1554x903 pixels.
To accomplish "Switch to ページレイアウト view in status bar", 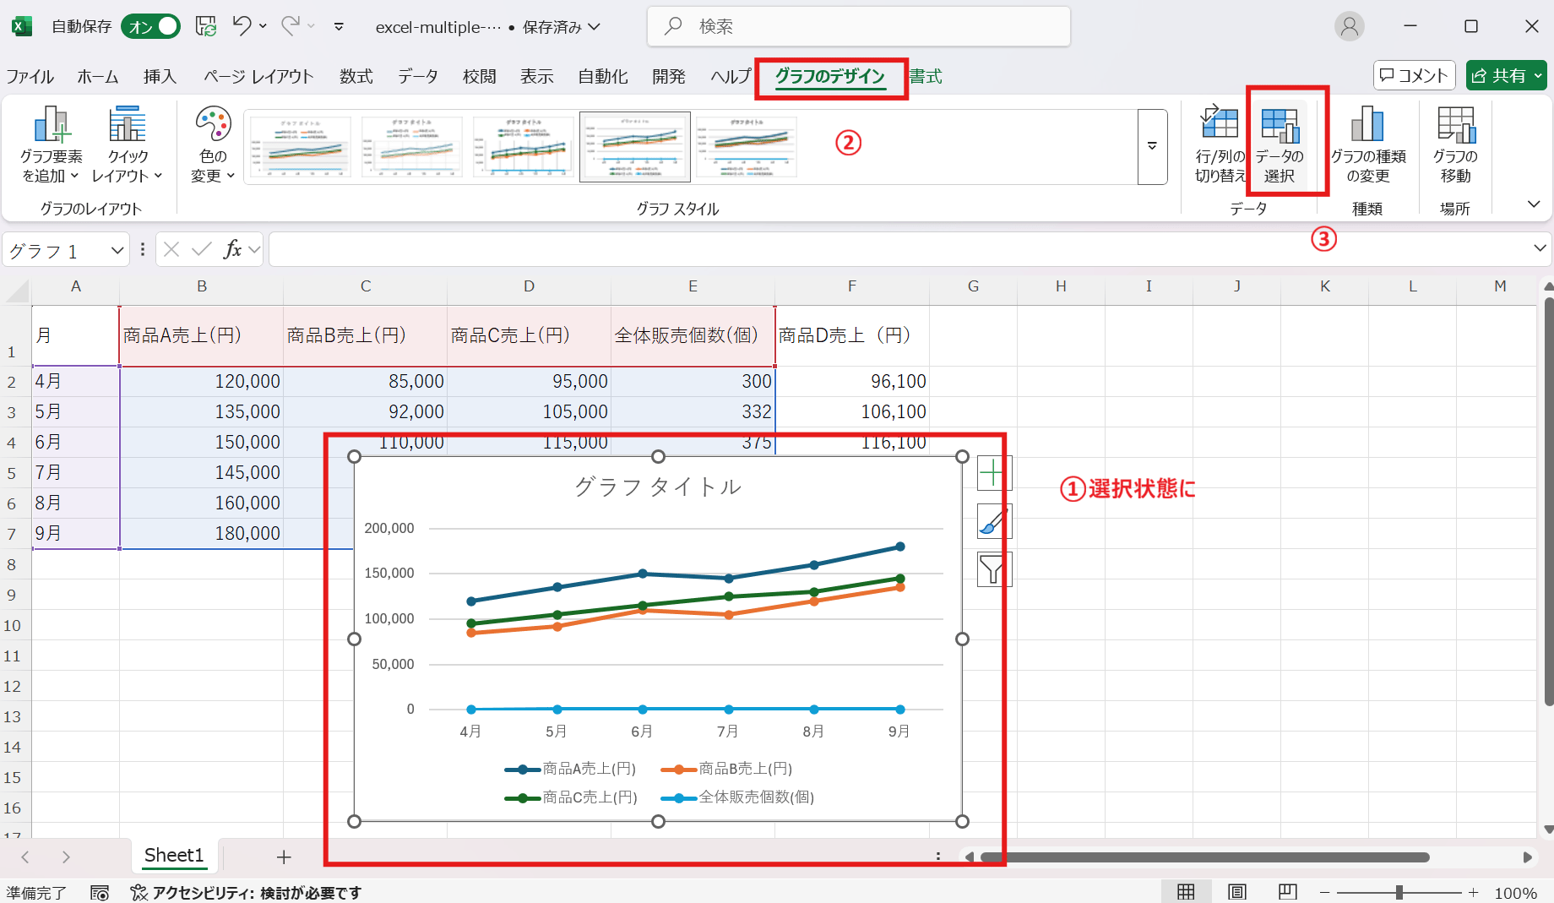I will pyautogui.click(x=1236, y=891).
